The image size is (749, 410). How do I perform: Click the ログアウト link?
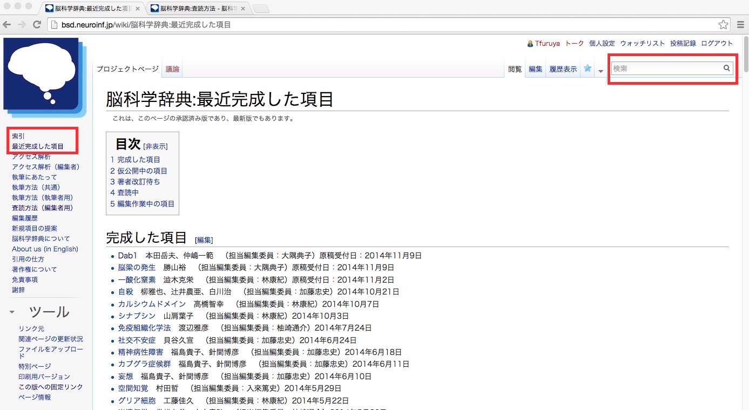point(717,44)
